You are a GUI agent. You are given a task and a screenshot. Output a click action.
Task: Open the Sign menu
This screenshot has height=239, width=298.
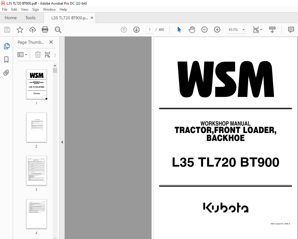(x=35, y=10)
